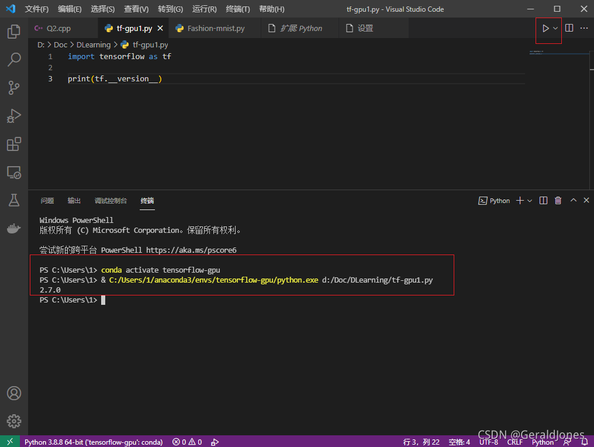Open the 选择(S) menu

pos(103,9)
